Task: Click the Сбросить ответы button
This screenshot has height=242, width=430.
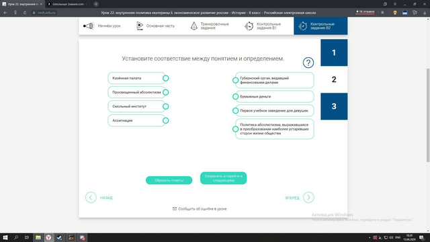Action: point(169,180)
